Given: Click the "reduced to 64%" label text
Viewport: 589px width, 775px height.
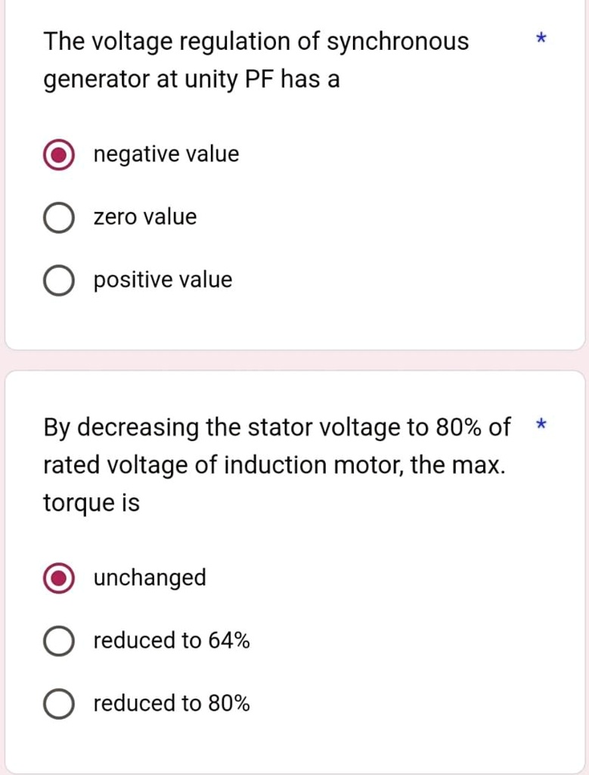Looking at the screenshot, I should coord(172,640).
